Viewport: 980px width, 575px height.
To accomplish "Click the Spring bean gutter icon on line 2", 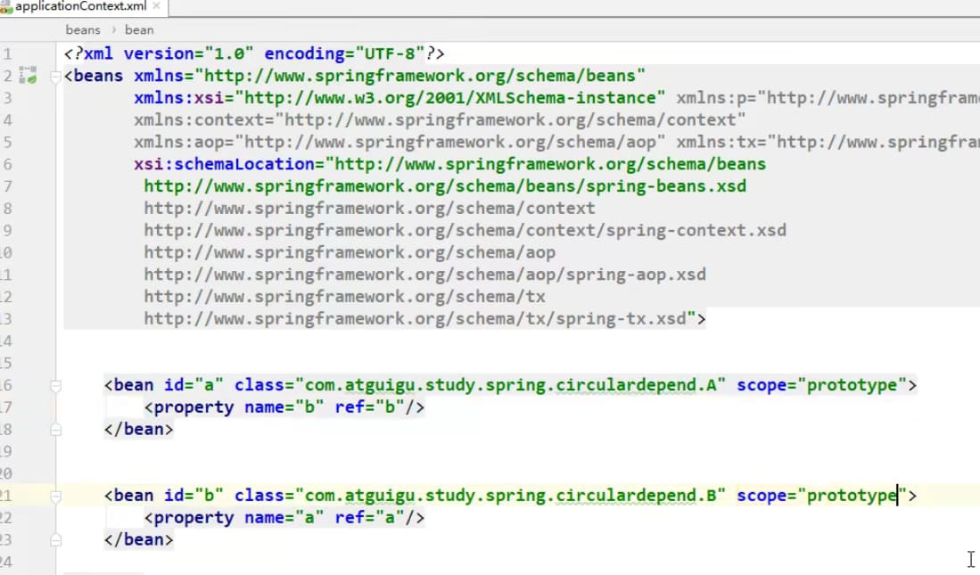I will pyautogui.click(x=28, y=76).
